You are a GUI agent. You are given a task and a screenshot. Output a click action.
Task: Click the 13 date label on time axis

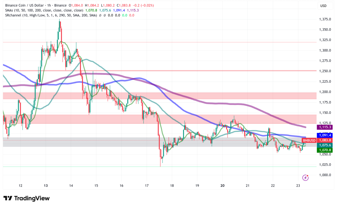tap(45, 186)
